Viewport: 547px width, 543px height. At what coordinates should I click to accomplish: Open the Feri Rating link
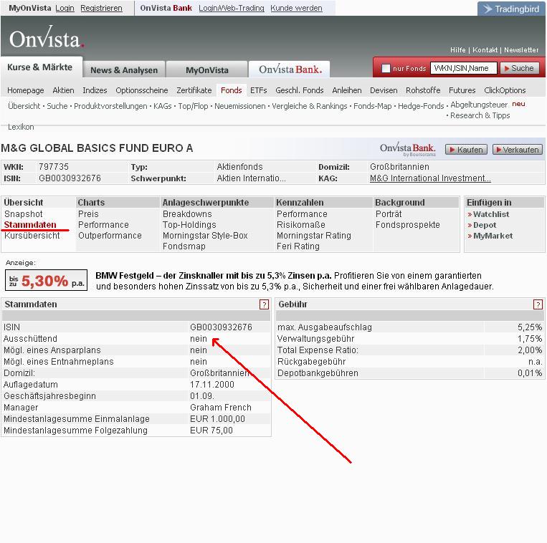pos(298,246)
